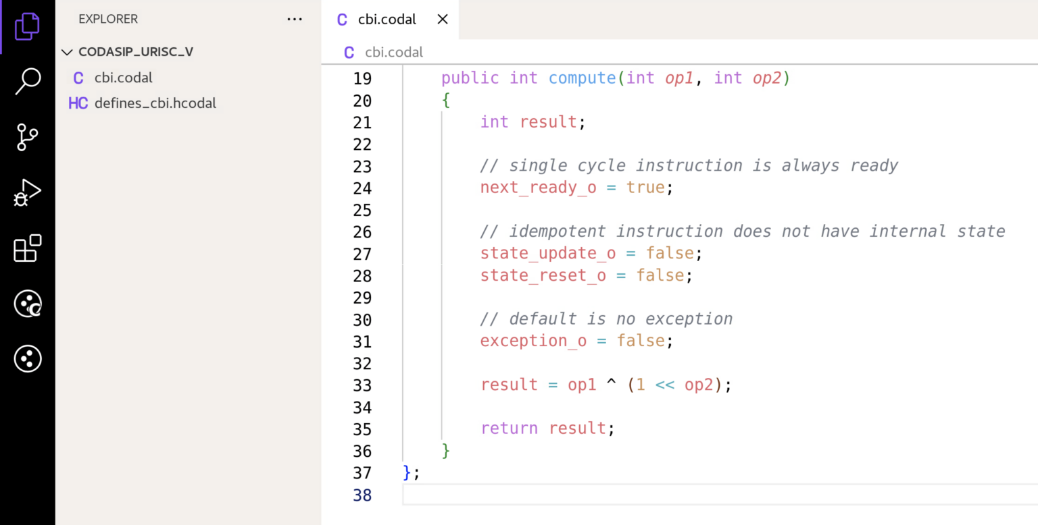Place cursor on the compute function name

point(582,78)
